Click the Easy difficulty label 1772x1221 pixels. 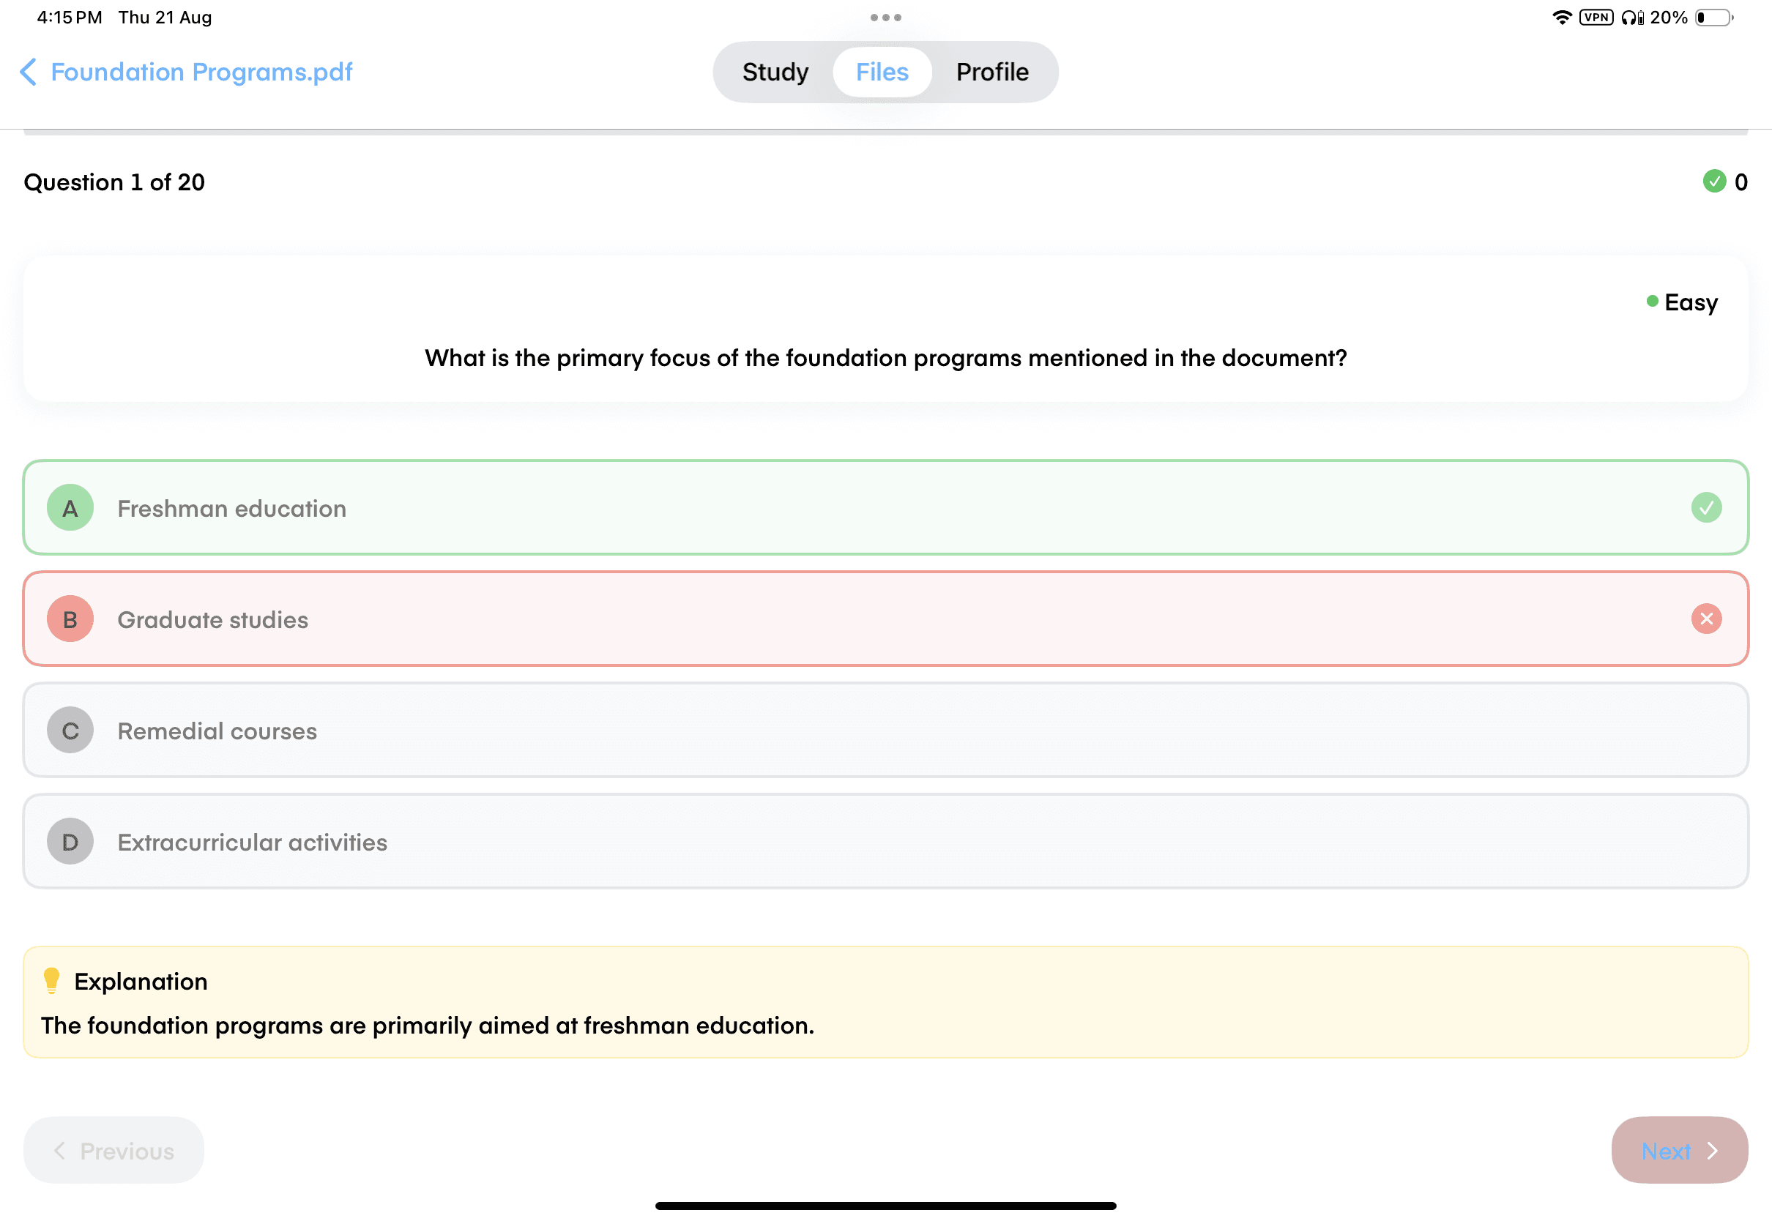coord(1691,302)
